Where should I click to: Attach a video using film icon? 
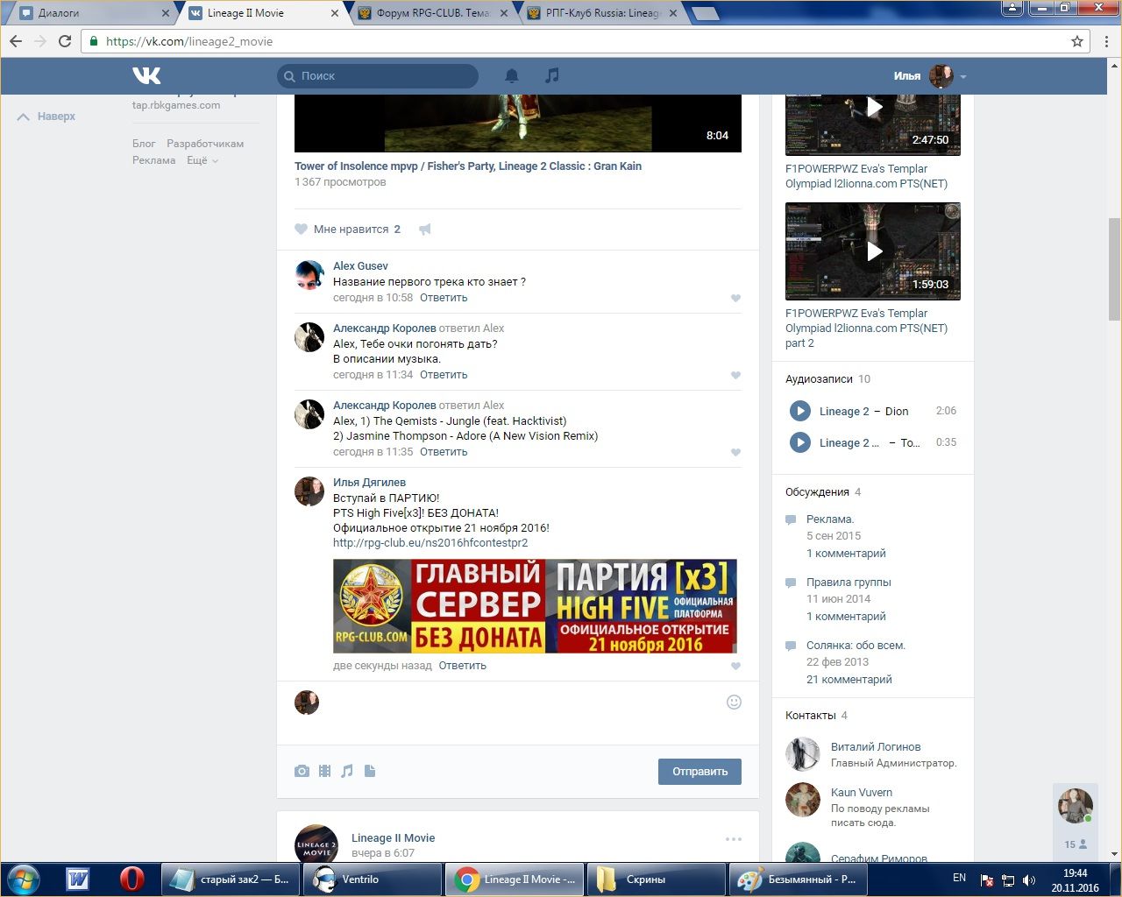[325, 771]
